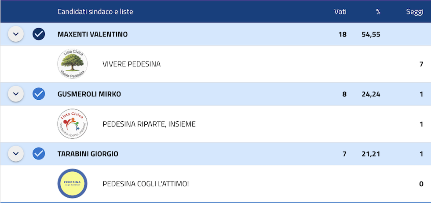Expand the Maxenti Valentino row chevron
Image resolution: width=431 pixels, height=203 pixels.
tap(16, 34)
